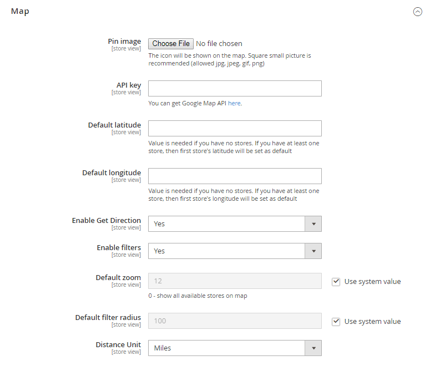This screenshot has height=381, width=435.
Task: Uncheck Use system value for Default zoom
Action: pos(336,282)
